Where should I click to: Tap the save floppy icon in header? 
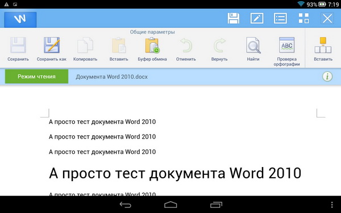pyautogui.click(x=234, y=18)
